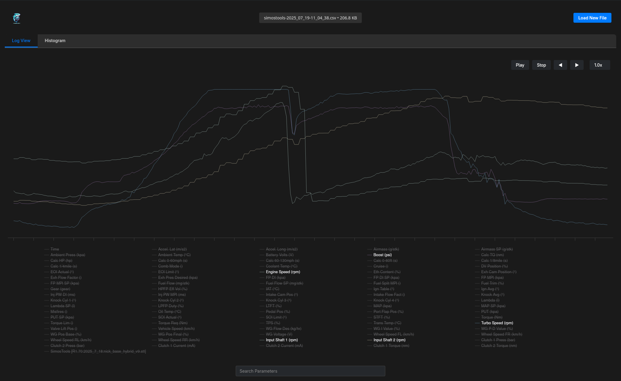Click Load New File button
Screen dimensions: 621x381
tap(592, 18)
